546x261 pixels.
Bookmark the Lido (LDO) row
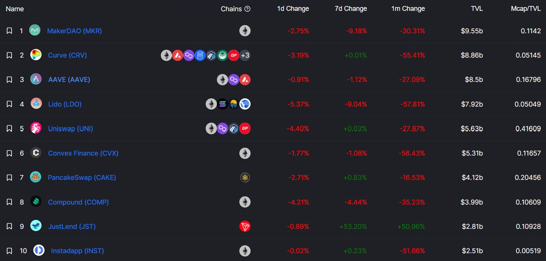click(x=9, y=104)
